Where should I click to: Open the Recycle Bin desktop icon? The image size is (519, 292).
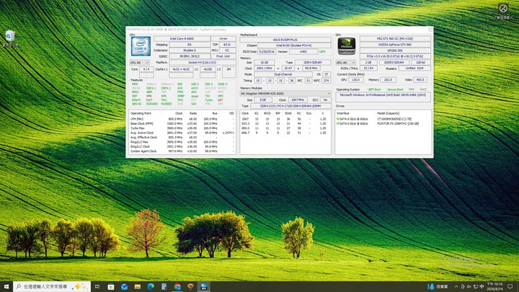10,38
